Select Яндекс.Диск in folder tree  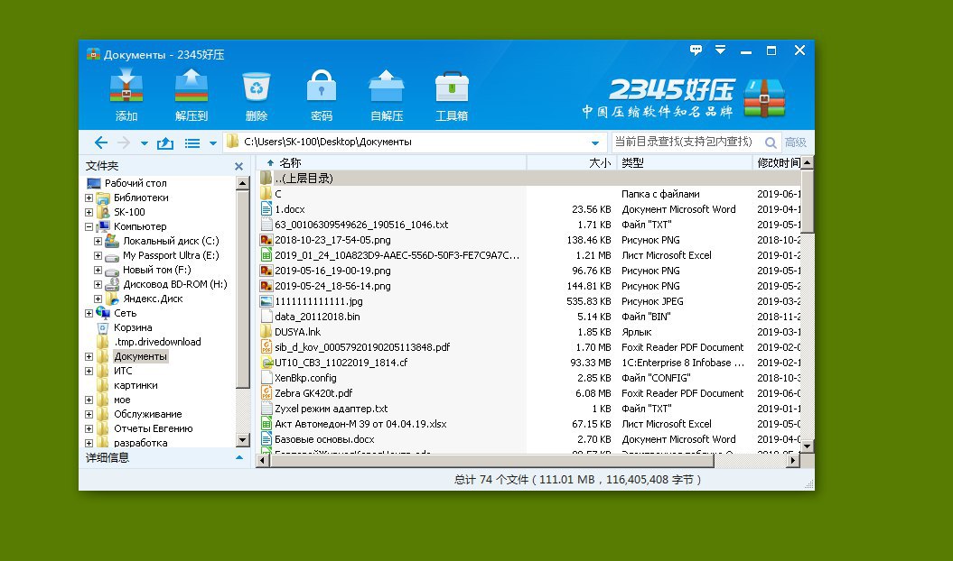pos(153,299)
